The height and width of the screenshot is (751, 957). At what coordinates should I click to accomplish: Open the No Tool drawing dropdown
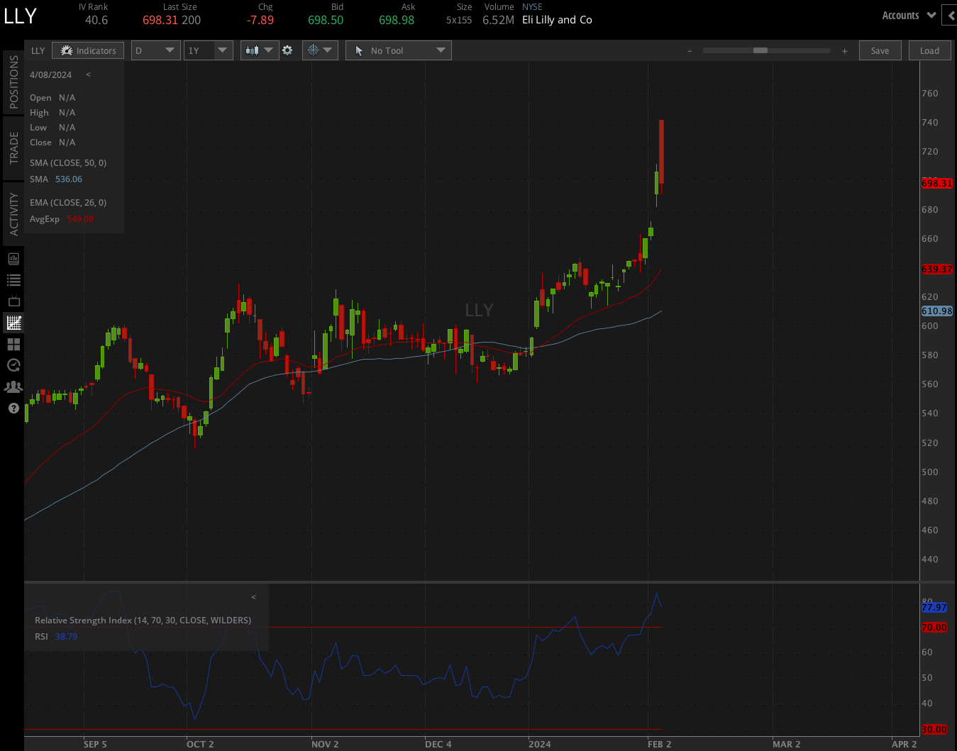pos(398,50)
